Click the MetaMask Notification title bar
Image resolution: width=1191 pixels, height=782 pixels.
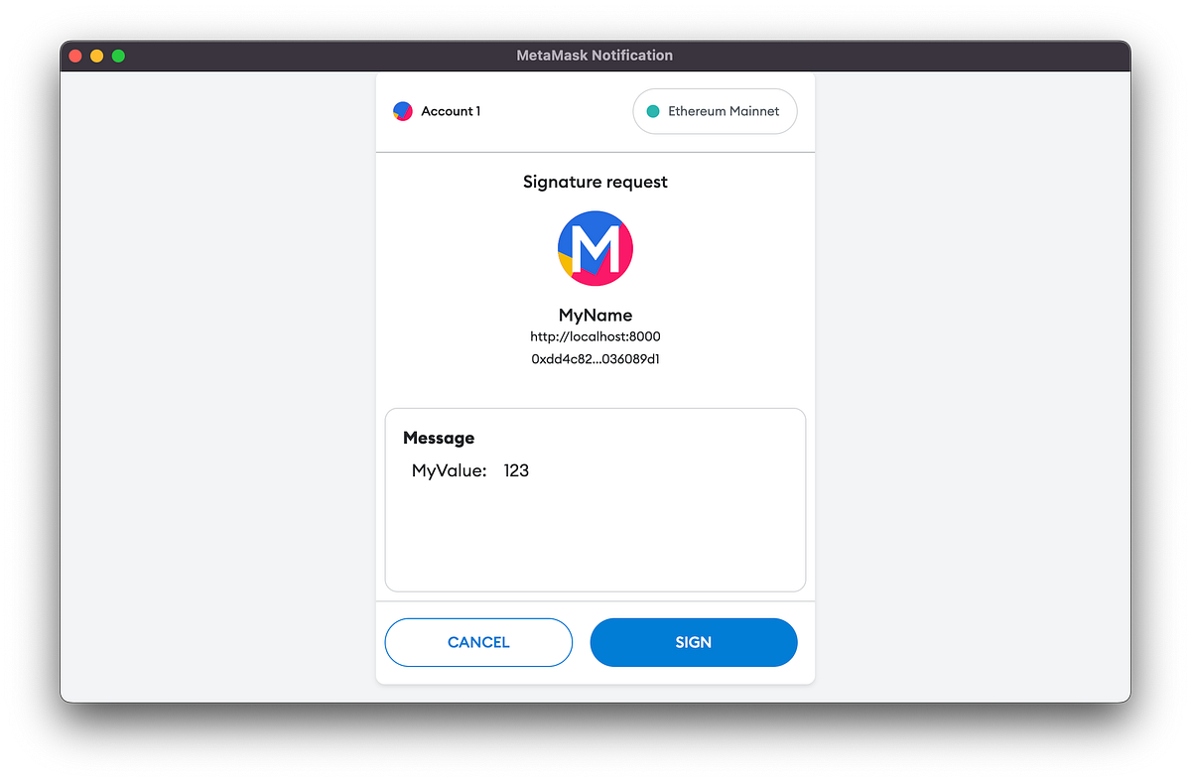[595, 55]
